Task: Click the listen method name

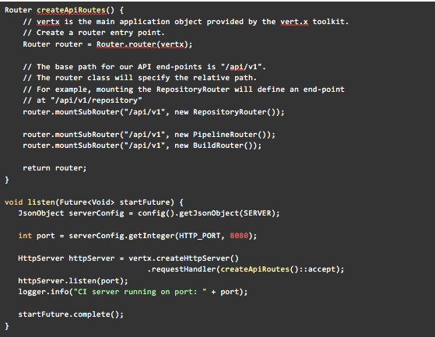Action: point(41,202)
